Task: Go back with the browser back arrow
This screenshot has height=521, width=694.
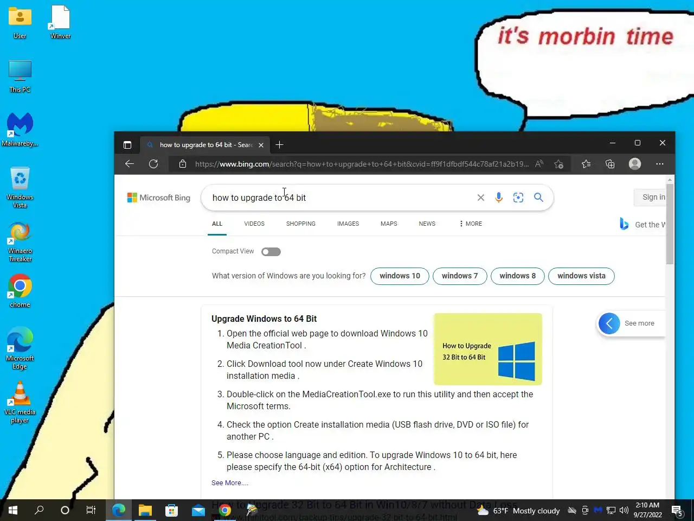Action: [x=129, y=164]
